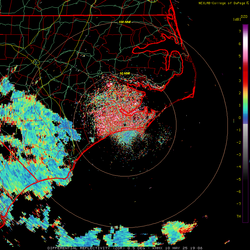
Task: Select the -7 value on the dB scale
Action: pos(239,204)
